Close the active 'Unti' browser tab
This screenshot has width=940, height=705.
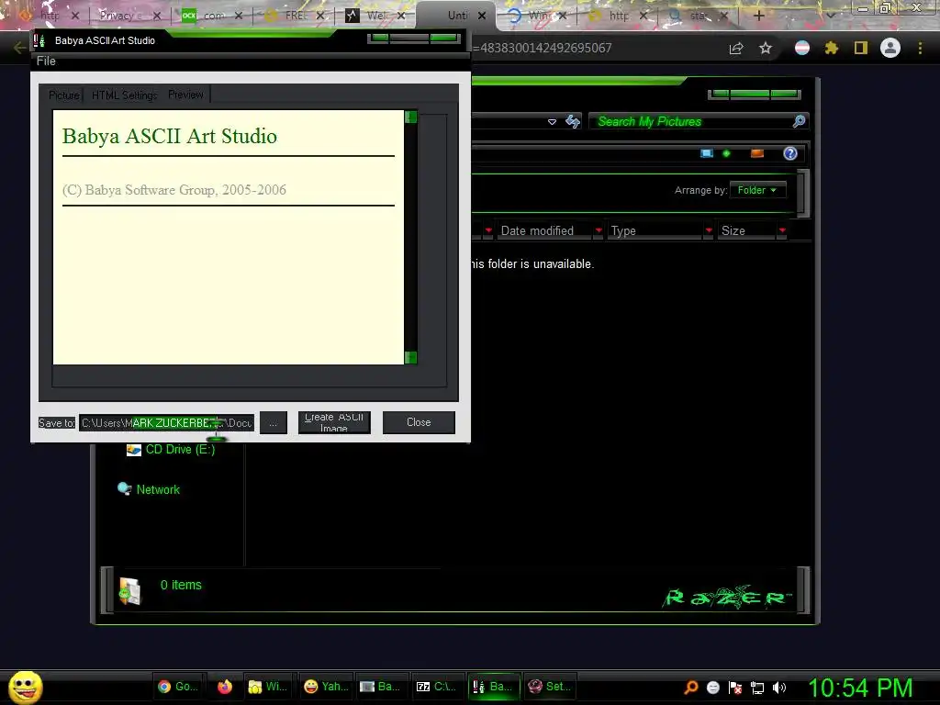pos(482,16)
